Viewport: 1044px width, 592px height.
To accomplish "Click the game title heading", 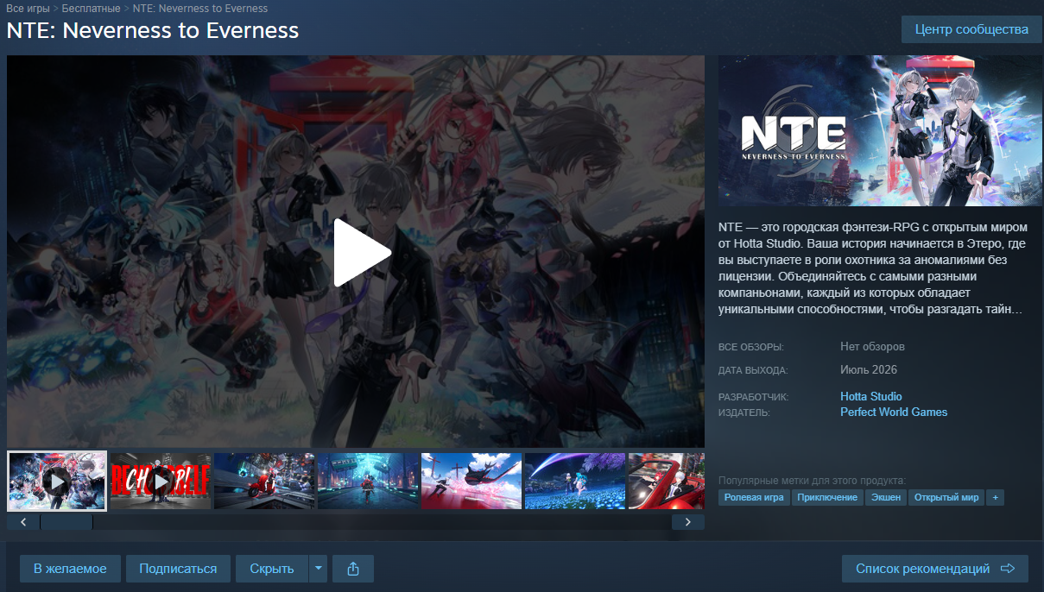I will 153,30.
